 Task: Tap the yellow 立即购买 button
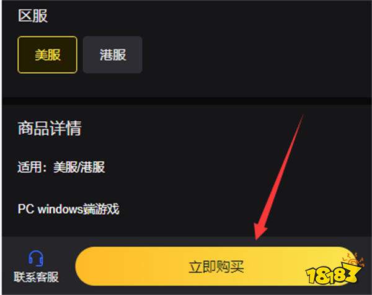[216, 267]
